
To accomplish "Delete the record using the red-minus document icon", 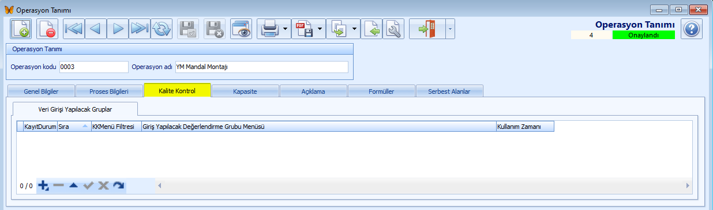I will tap(47, 29).
